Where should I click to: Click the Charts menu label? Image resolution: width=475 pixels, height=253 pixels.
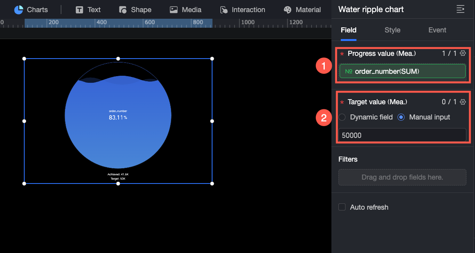pyautogui.click(x=38, y=10)
